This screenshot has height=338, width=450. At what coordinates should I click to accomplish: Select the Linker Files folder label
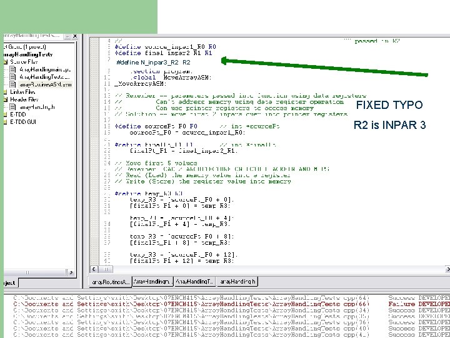point(22,92)
